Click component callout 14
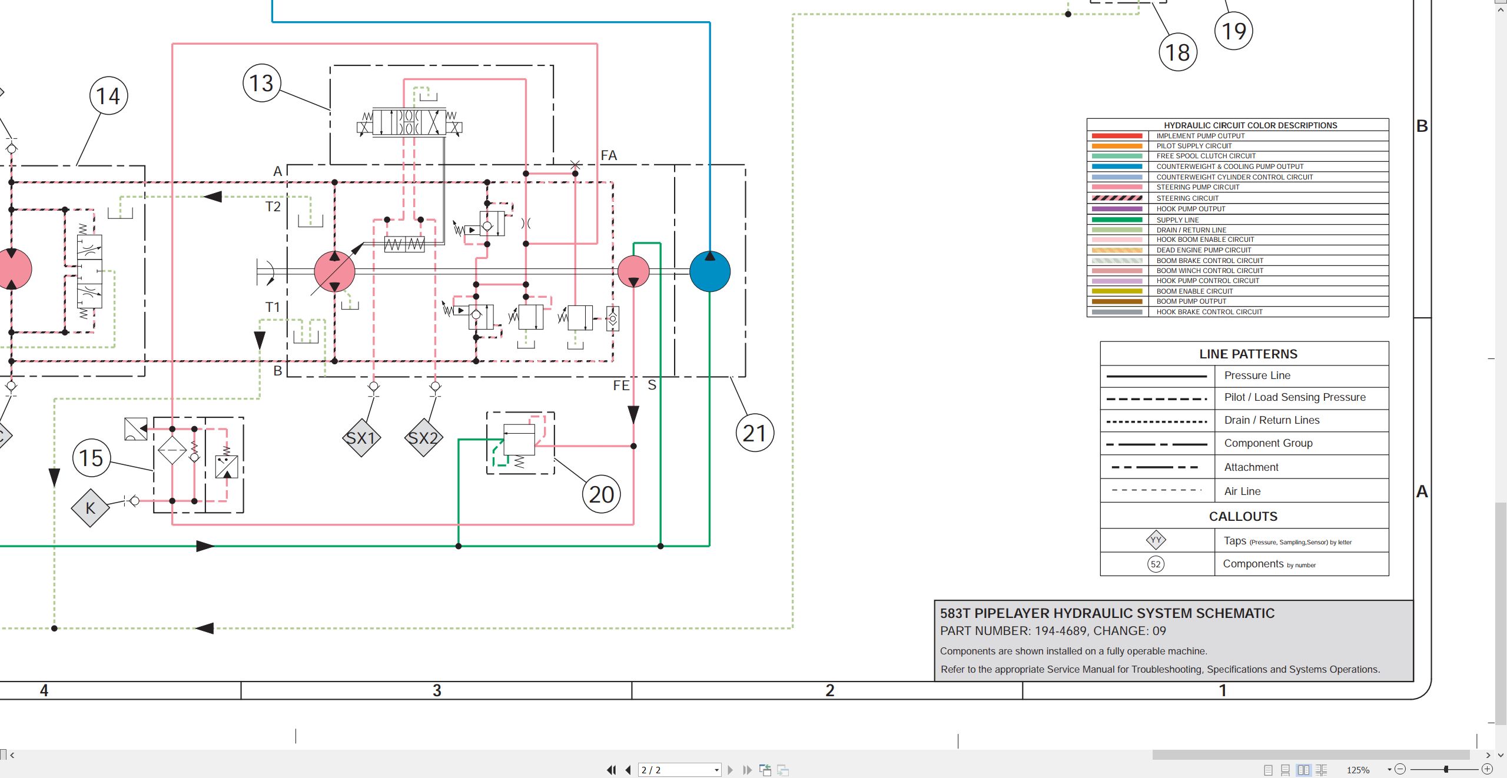Screen dimensions: 1507x778 point(108,95)
